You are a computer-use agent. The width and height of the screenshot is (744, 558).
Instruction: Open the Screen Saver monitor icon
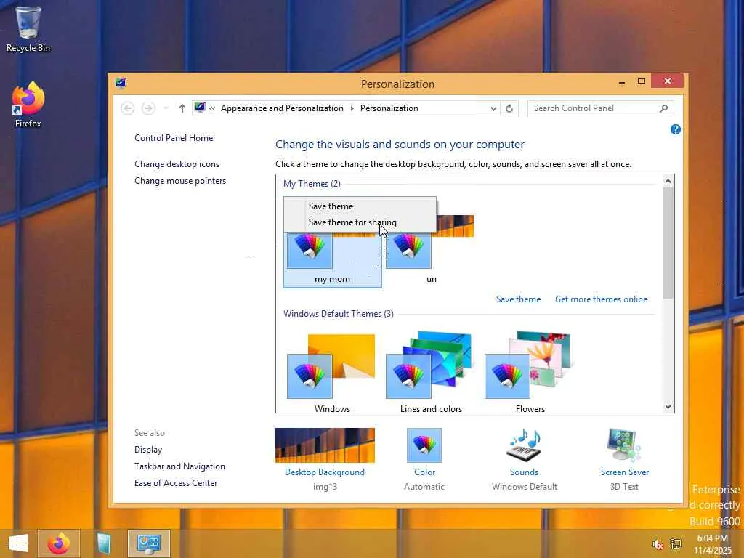pyautogui.click(x=624, y=445)
